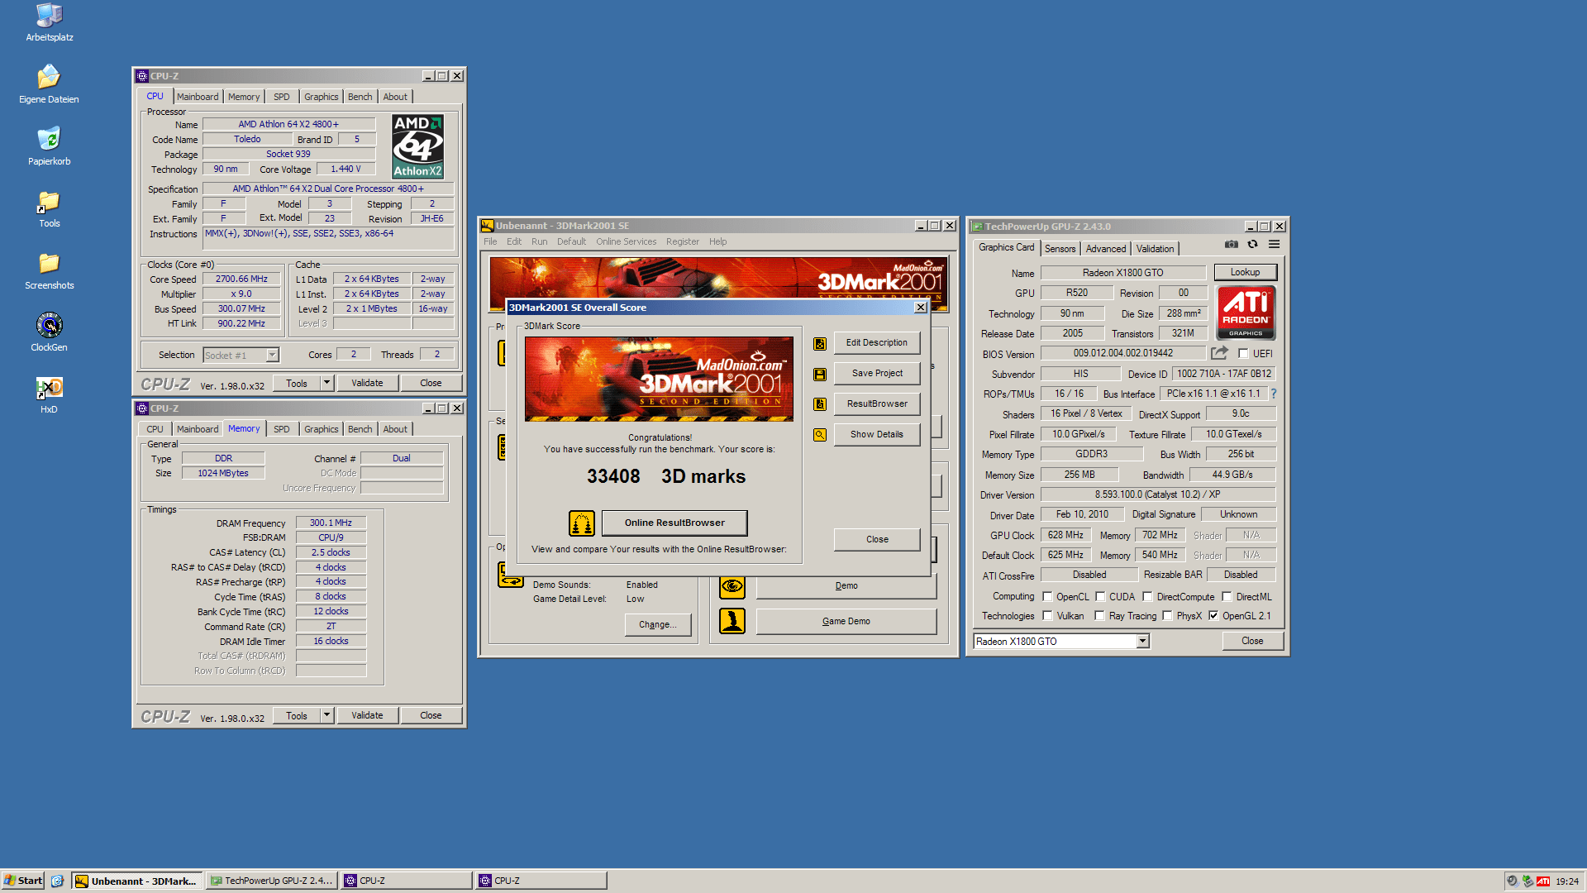This screenshot has width=1587, height=893.
Task: Open the File menu in 3DMark2001 SE
Action: (x=490, y=242)
